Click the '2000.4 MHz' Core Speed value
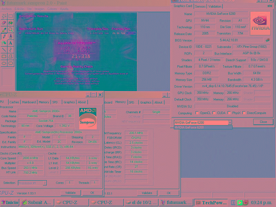 30,158
